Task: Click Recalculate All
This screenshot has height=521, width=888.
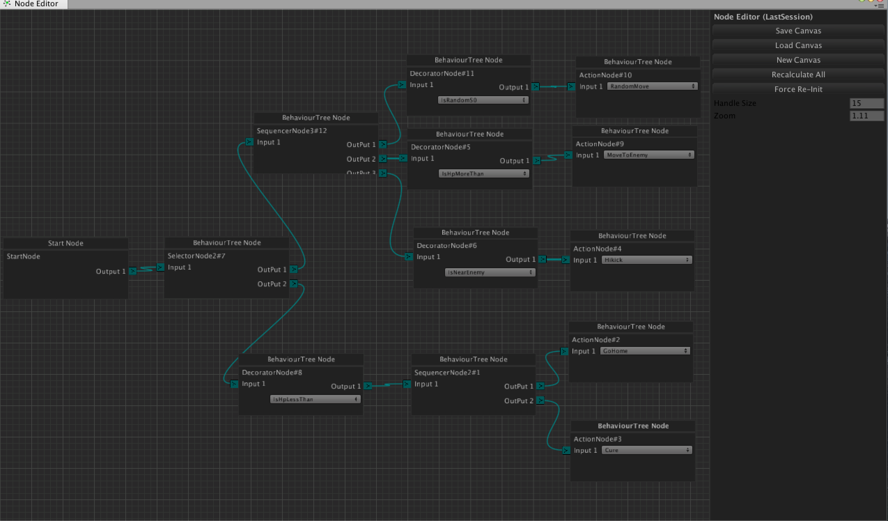Action: (798, 75)
